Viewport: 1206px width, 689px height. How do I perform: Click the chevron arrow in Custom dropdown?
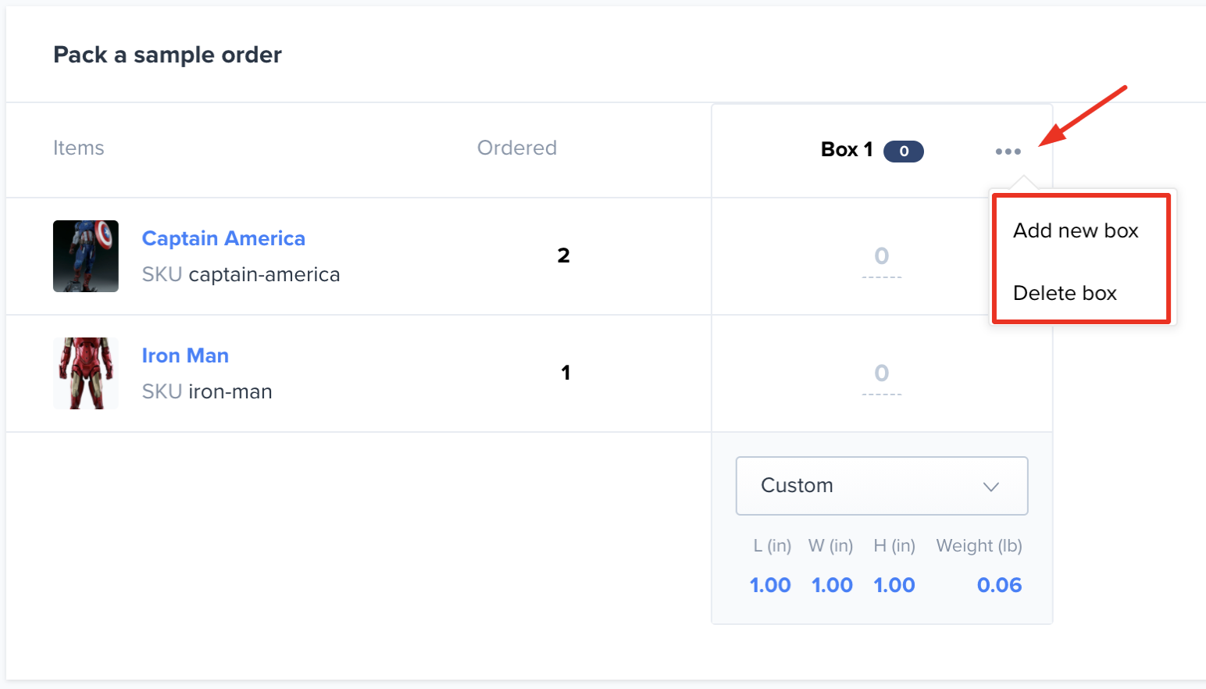click(x=991, y=487)
